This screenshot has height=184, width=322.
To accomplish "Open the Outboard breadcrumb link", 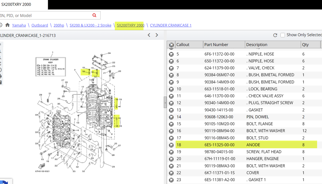I will coord(40,25).
